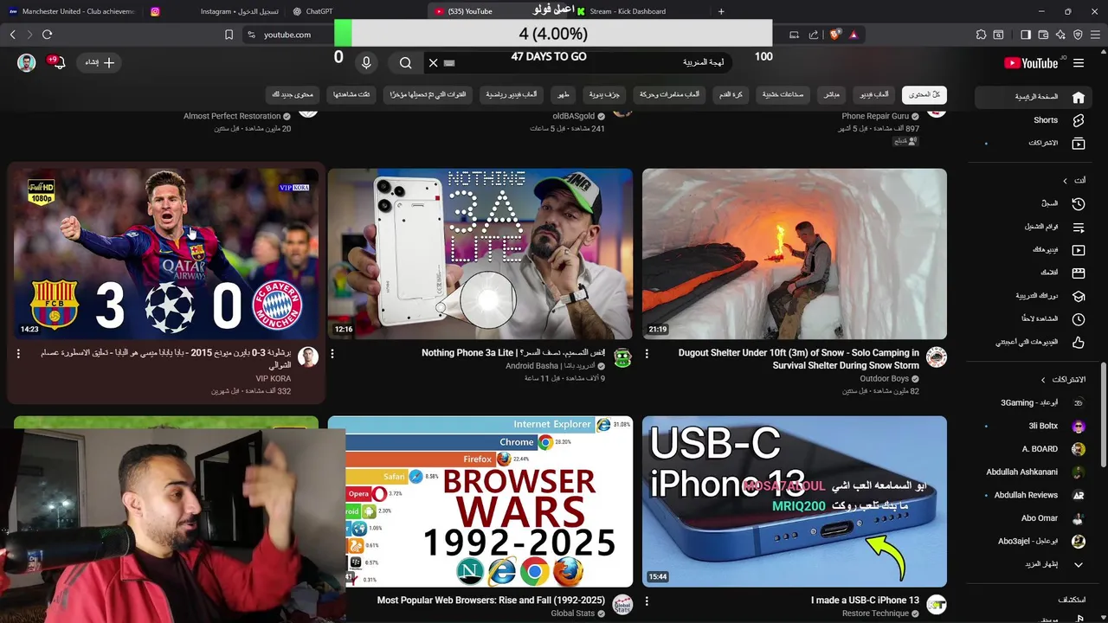This screenshot has height=623, width=1108.
Task: Toggle the browser sidebar panel icon
Action: click(1026, 35)
